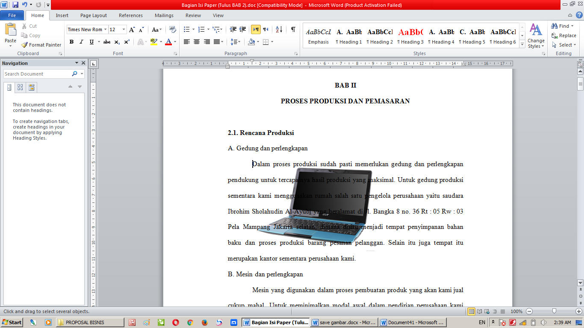Open the font size dropdown
Image resolution: width=584 pixels, height=328 pixels.
coord(124,29)
